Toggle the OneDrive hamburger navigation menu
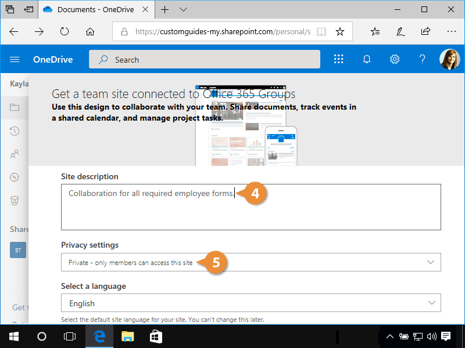 point(15,60)
